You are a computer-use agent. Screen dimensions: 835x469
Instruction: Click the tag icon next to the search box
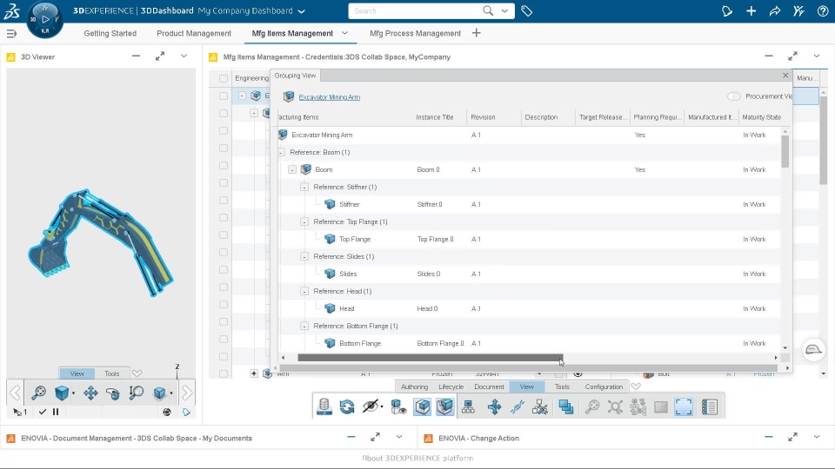[x=527, y=10]
